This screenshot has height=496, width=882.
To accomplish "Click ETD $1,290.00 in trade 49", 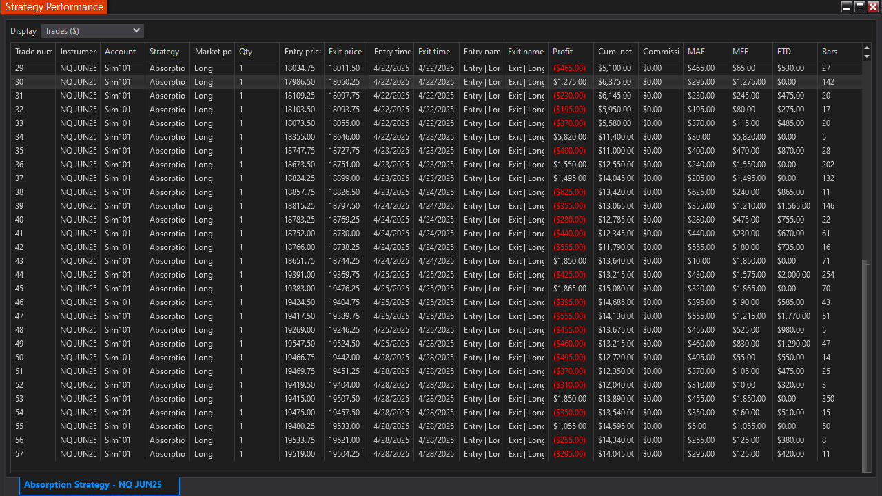I will tap(794, 344).
